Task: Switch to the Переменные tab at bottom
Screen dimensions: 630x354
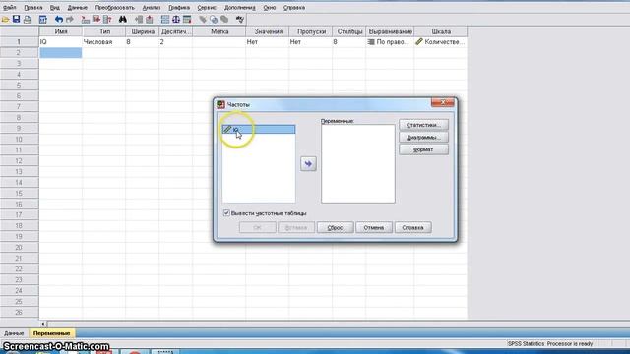Action: pos(51,333)
